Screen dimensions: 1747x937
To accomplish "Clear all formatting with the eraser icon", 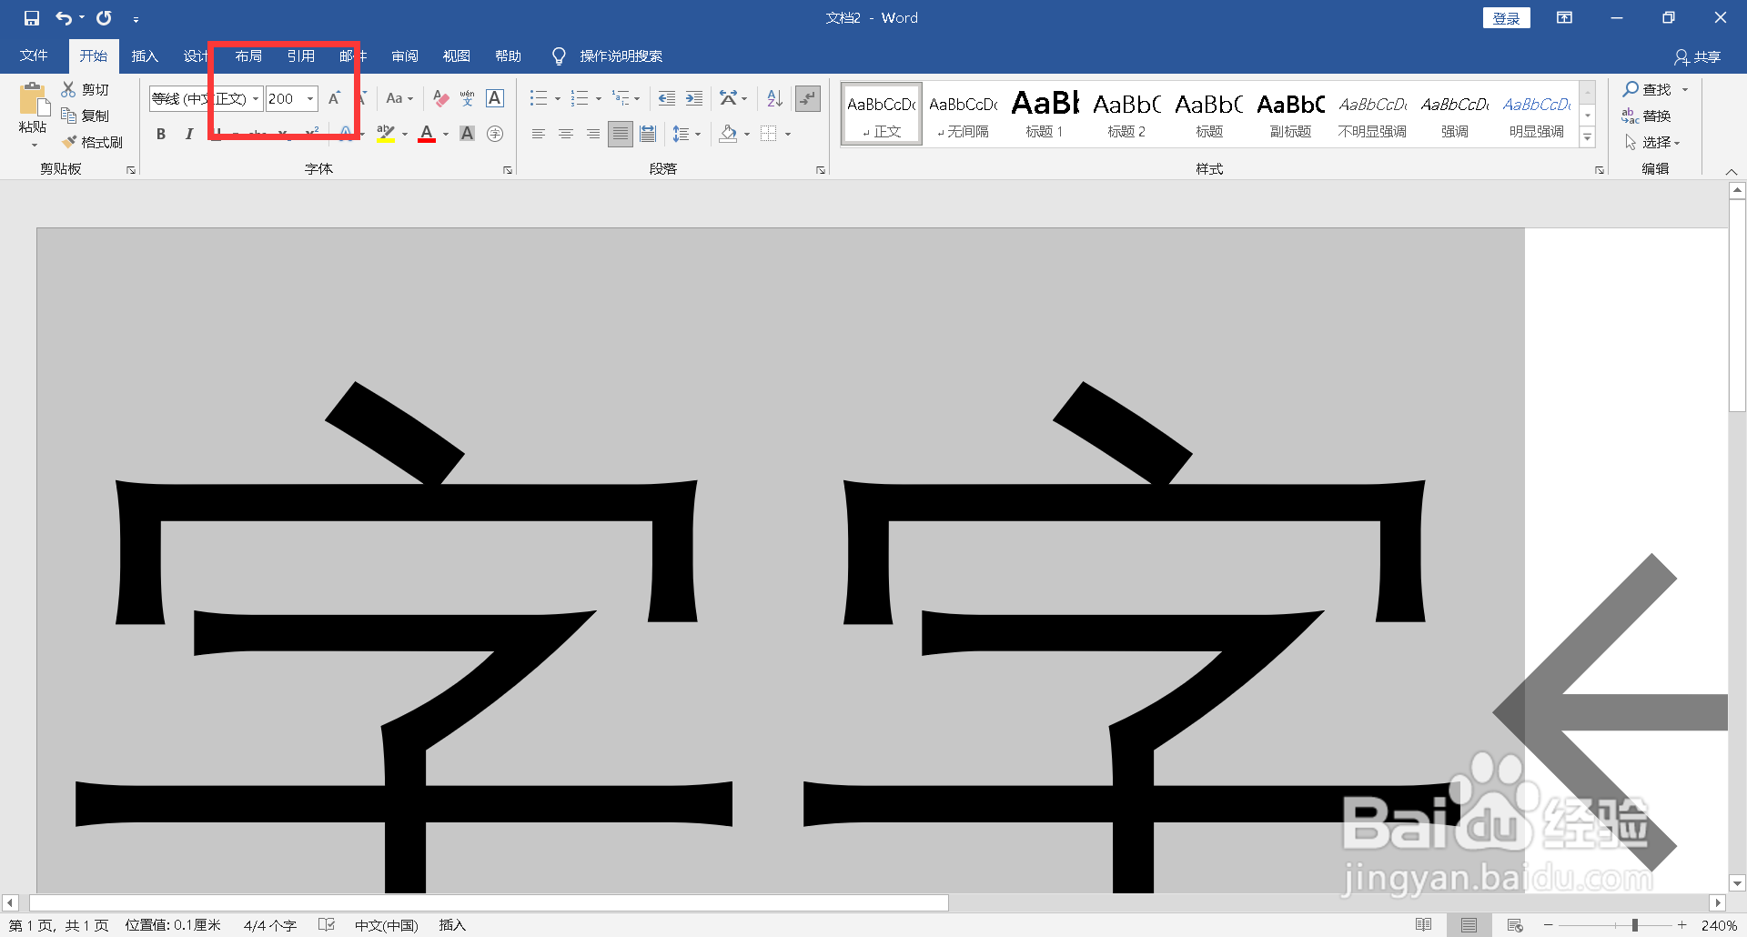I will [441, 98].
